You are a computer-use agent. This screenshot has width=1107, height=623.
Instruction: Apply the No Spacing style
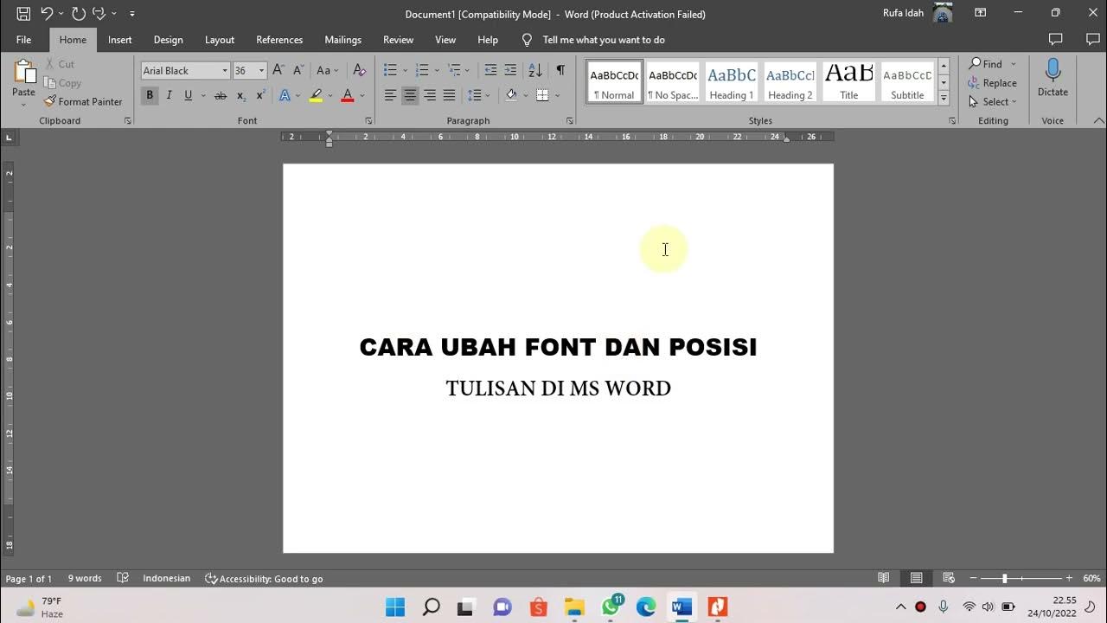click(x=673, y=82)
